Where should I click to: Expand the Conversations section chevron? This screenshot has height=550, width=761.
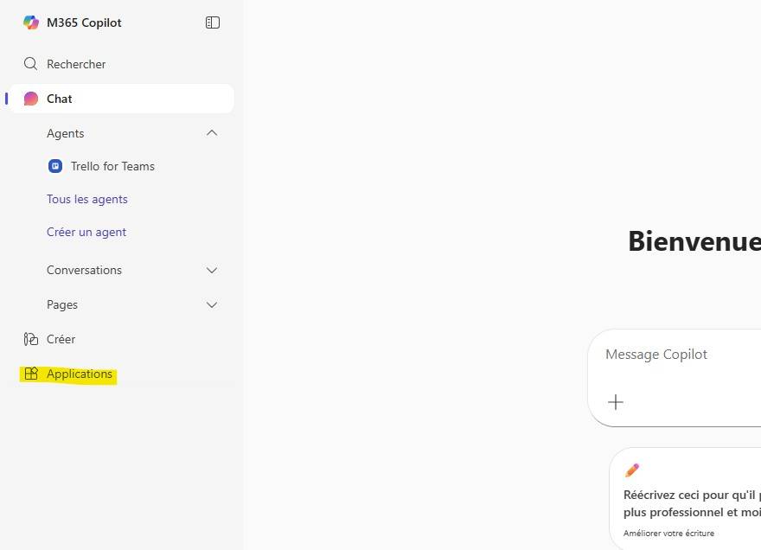212,270
